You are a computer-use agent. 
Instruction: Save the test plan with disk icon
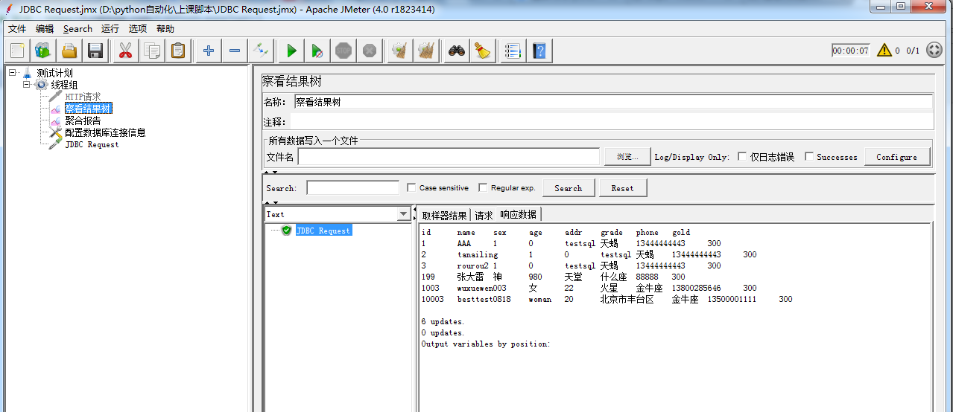[95, 51]
